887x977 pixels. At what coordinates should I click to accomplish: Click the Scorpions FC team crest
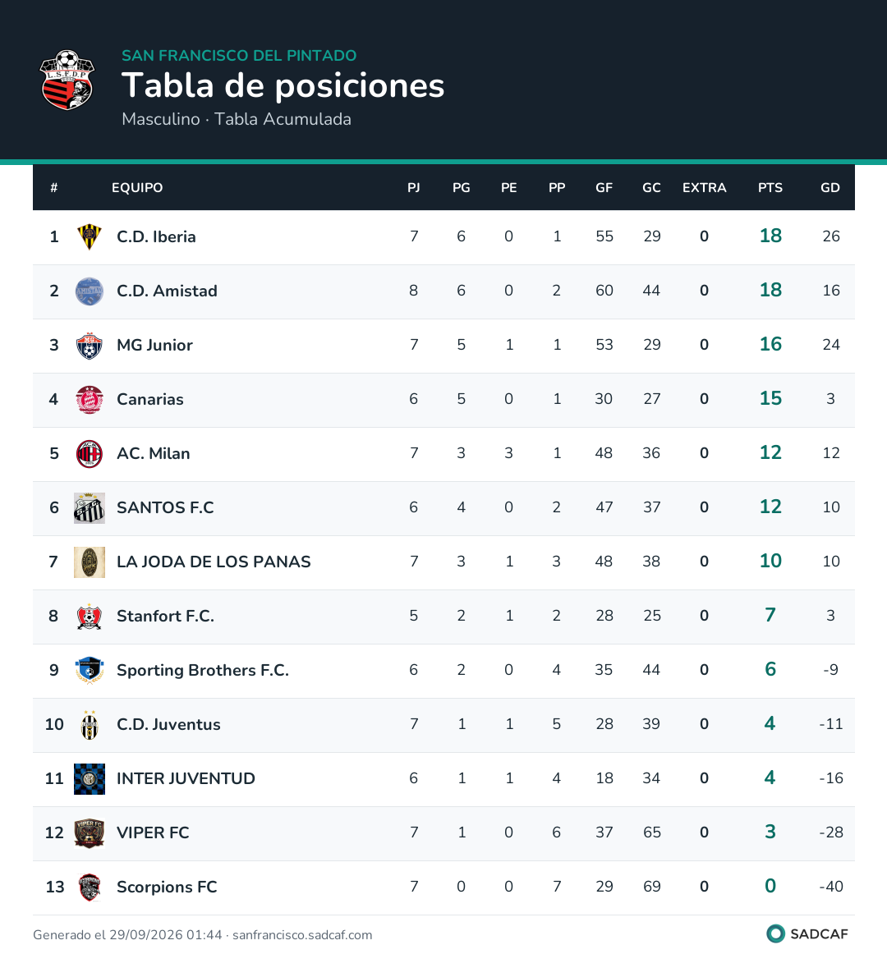tap(90, 888)
